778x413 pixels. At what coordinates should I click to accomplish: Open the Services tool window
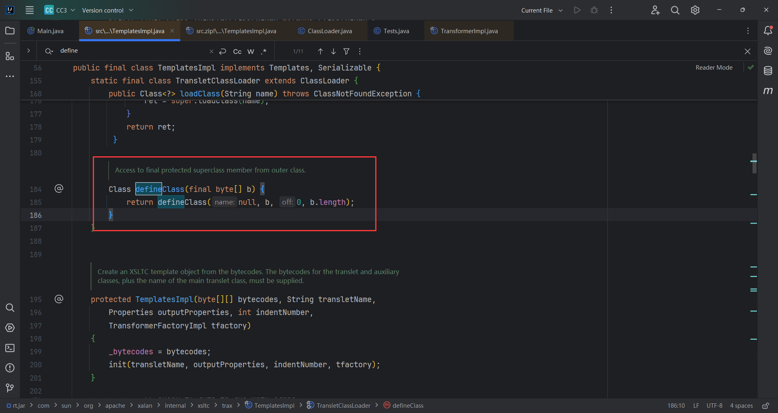pos(10,328)
